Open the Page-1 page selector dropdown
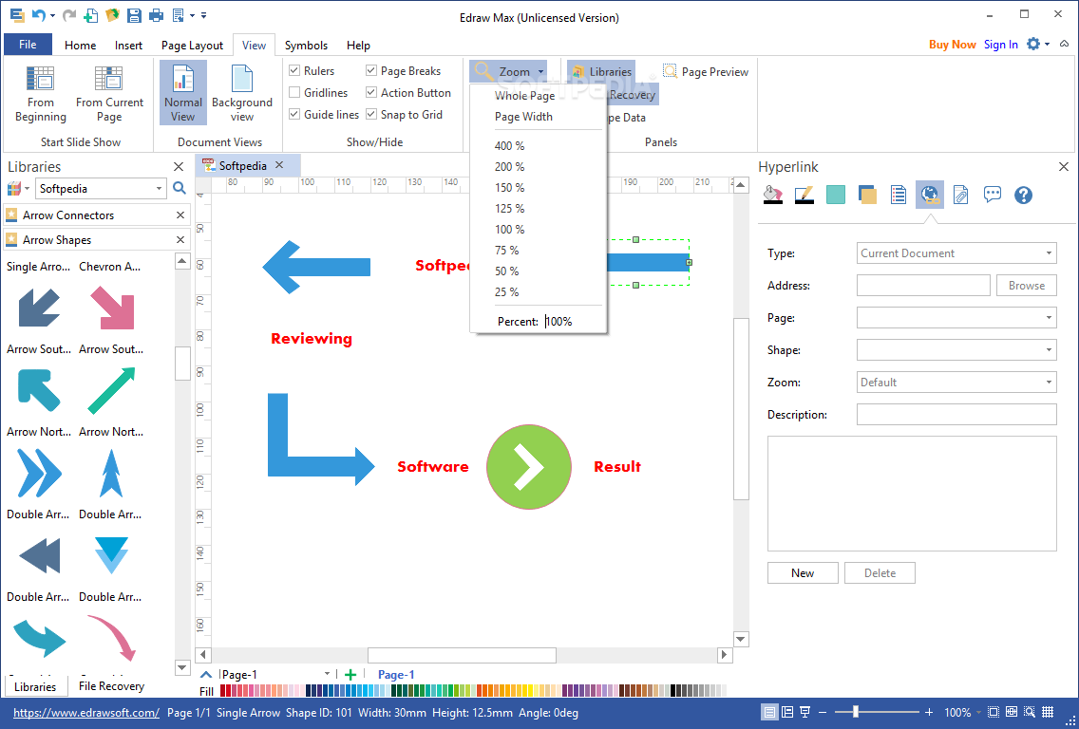This screenshot has height=729, width=1079. pyautogui.click(x=327, y=675)
